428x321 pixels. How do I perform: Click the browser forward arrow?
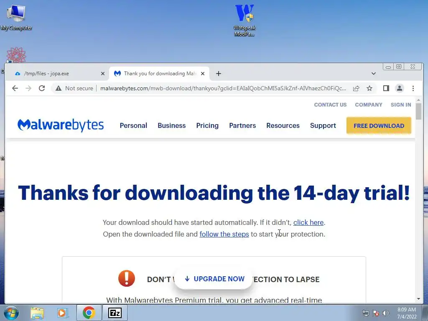28,88
